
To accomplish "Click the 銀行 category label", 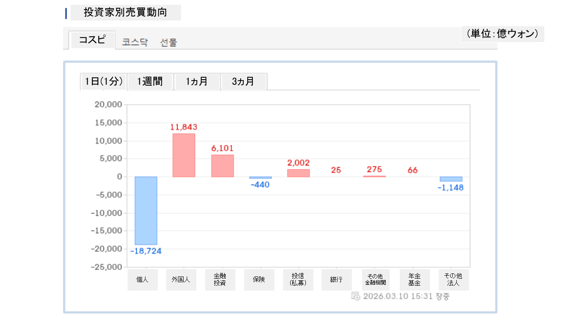I will 337,280.
